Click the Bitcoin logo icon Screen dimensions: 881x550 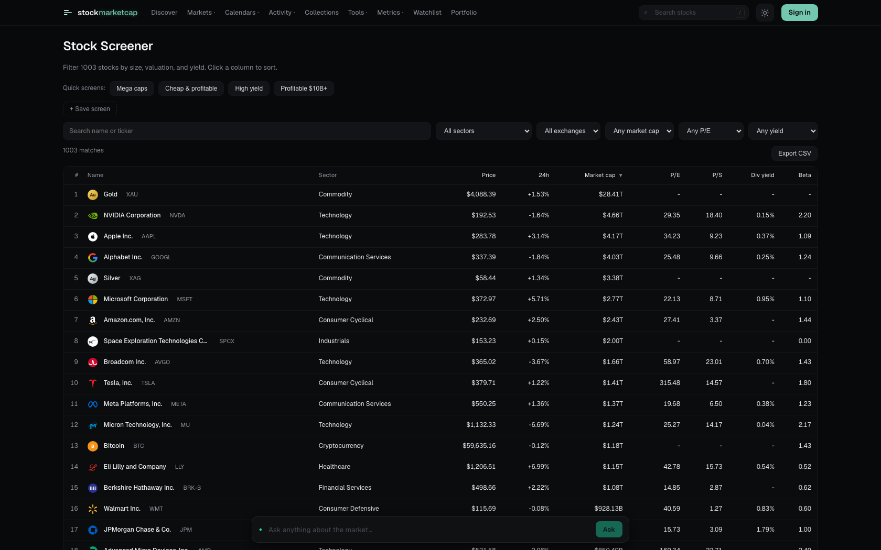coord(93,446)
